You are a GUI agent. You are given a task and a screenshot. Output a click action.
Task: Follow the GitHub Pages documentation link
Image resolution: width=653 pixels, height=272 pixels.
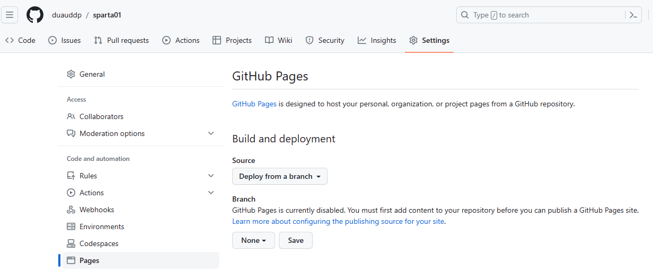254,104
